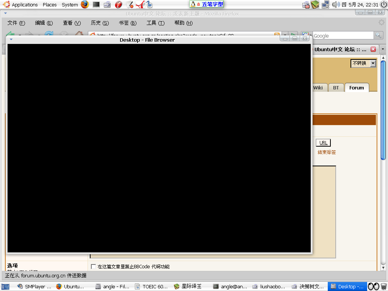Screen dimensions: 388x291
Task: Click the RSS feed icon in the address bar
Action: (x=277, y=34)
